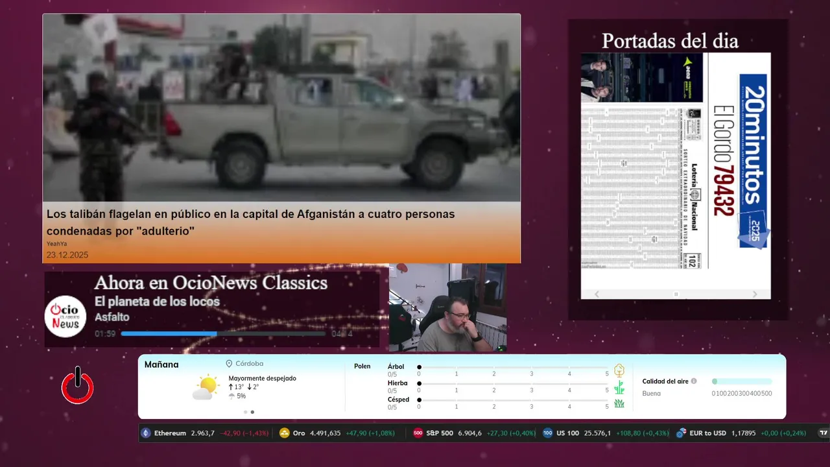The height and width of the screenshot is (467, 830).
Task: Click the Césped pollen level slider
Action: tap(513, 400)
